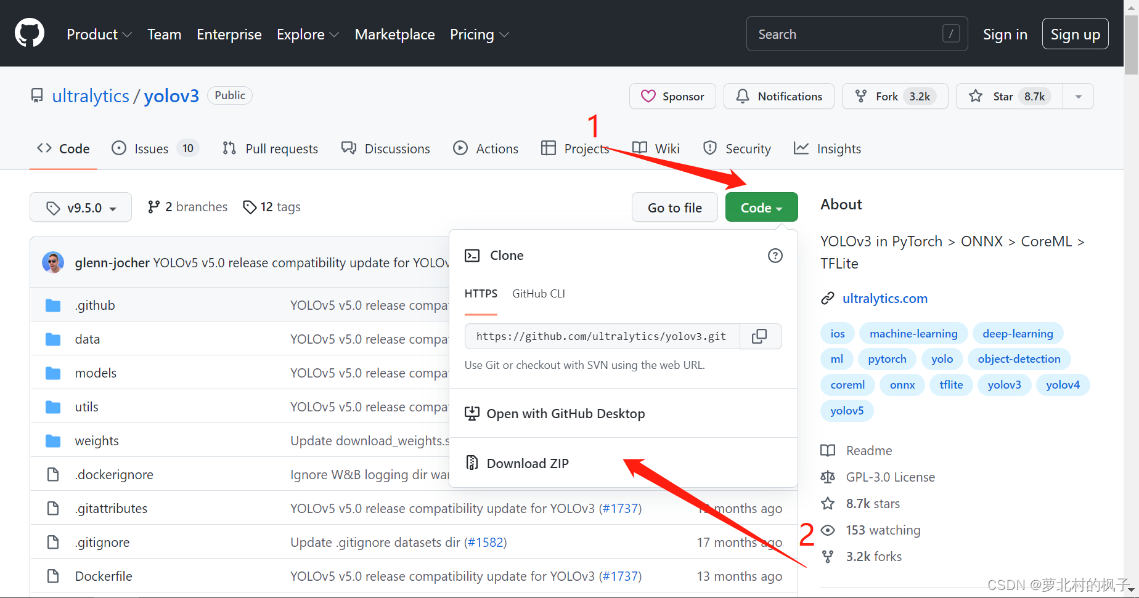
Task: Click the clone URL text field
Action: pos(602,336)
